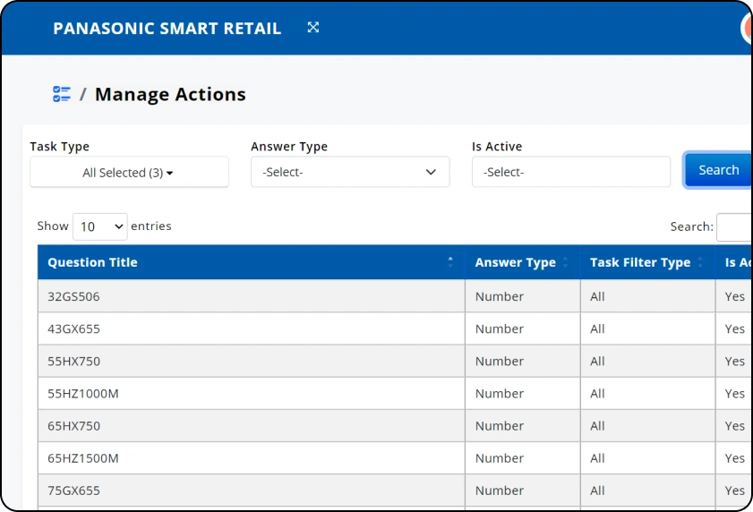This screenshot has height=512, width=753.
Task: Click the fullscreen expand icon in header
Action: coord(313,28)
